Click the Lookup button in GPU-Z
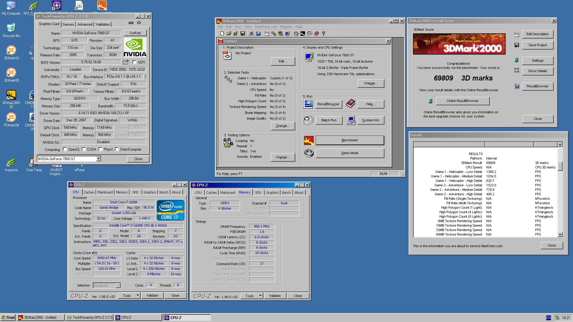The width and height of the screenshot is (573, 322). pyautogui.click(x=135, y=33)
